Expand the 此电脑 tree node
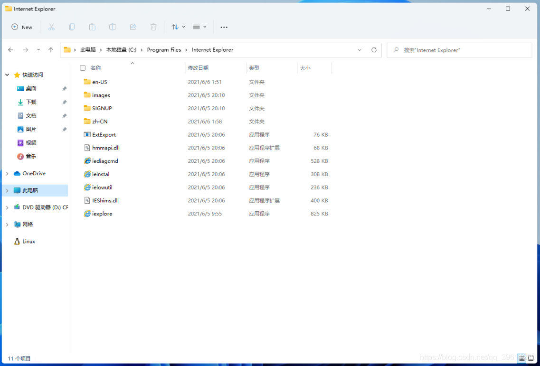 tap(7, 190)
